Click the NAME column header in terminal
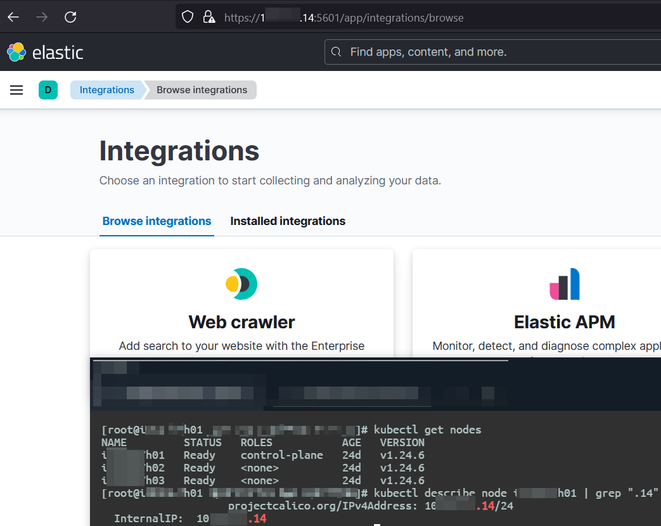 point(114,442)
